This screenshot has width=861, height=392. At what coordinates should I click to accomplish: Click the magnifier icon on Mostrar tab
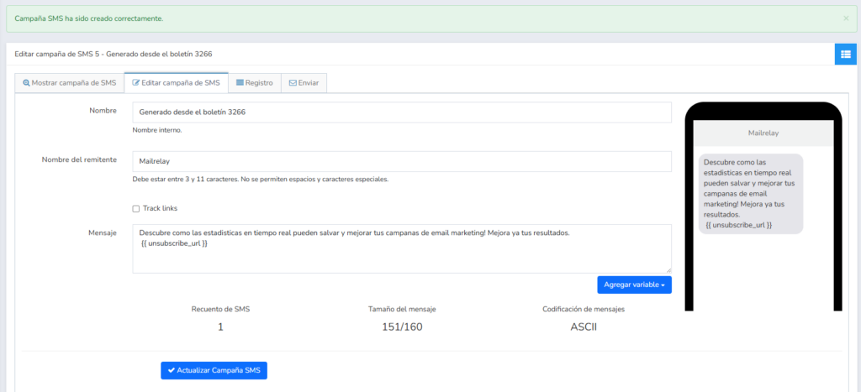click(x=27, y=83)
